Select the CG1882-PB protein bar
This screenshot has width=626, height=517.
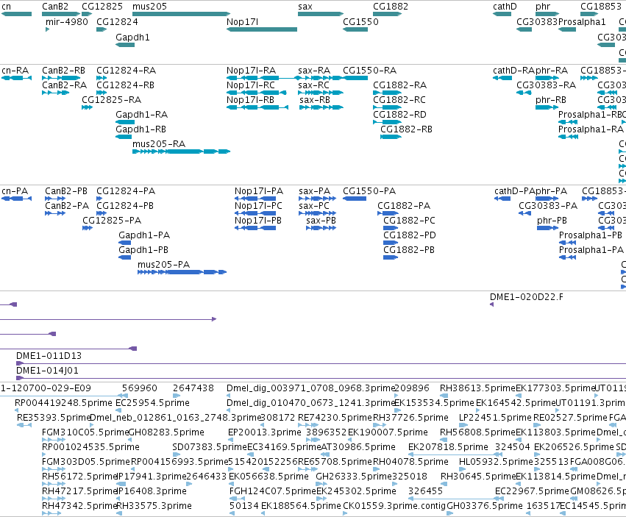pyautogui.click(x=391, y=257)
